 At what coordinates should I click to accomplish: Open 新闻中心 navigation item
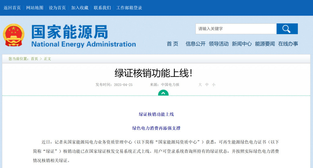tap(242, 44)
